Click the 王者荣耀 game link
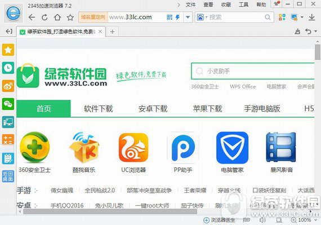Viewport: 321px width, 225px height. point(195,191)
